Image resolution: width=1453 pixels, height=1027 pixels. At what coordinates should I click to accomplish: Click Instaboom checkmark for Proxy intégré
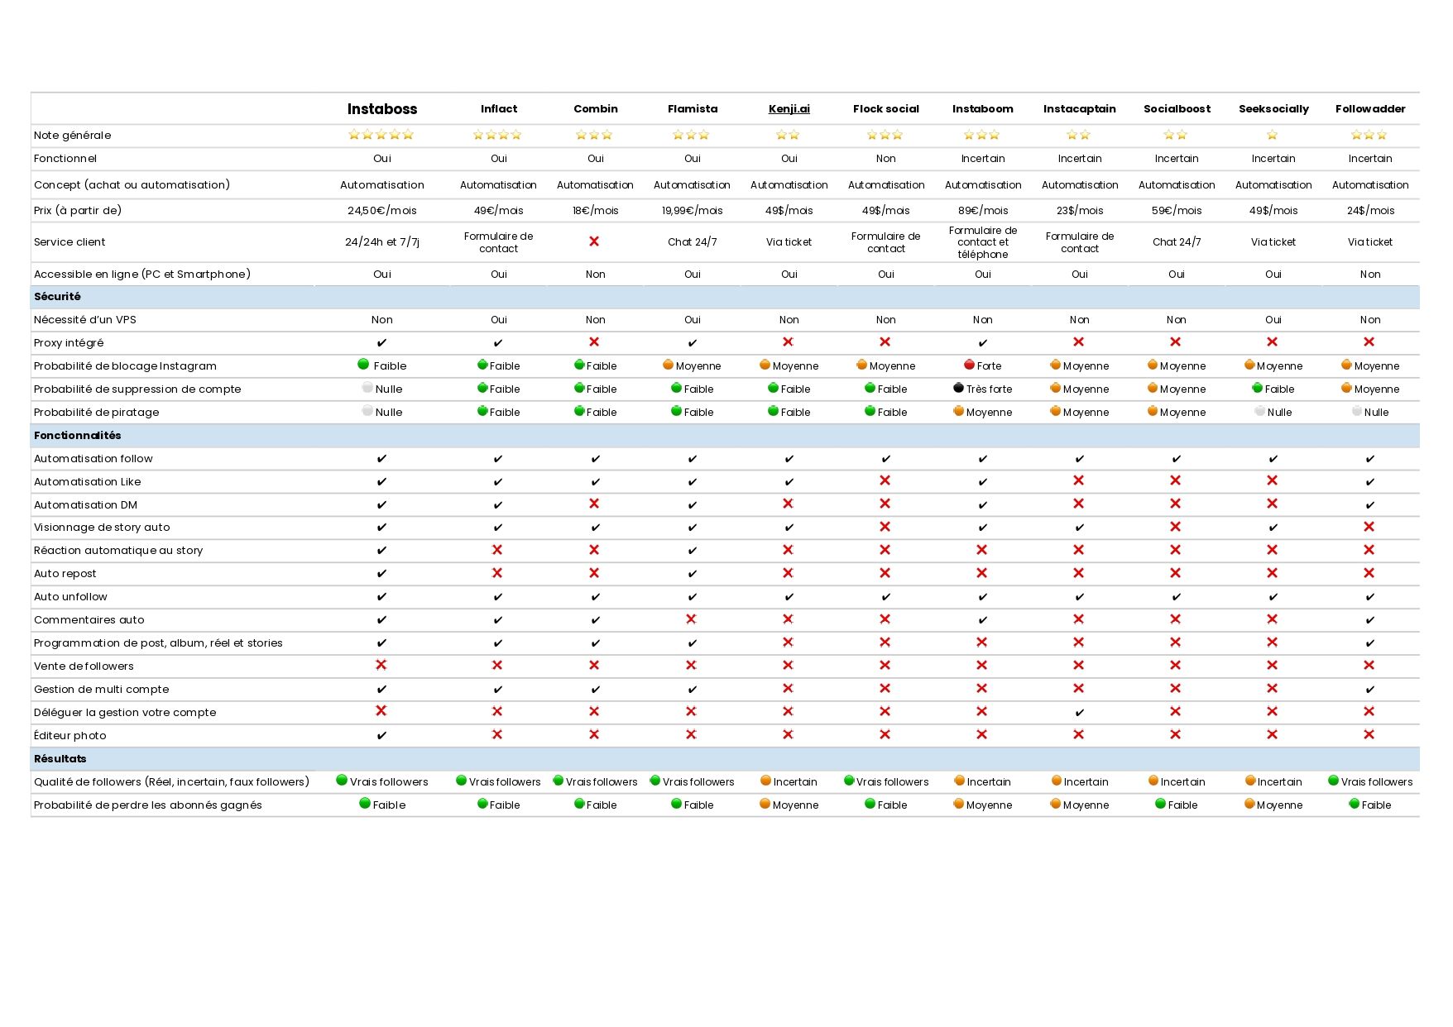point(983,342)
